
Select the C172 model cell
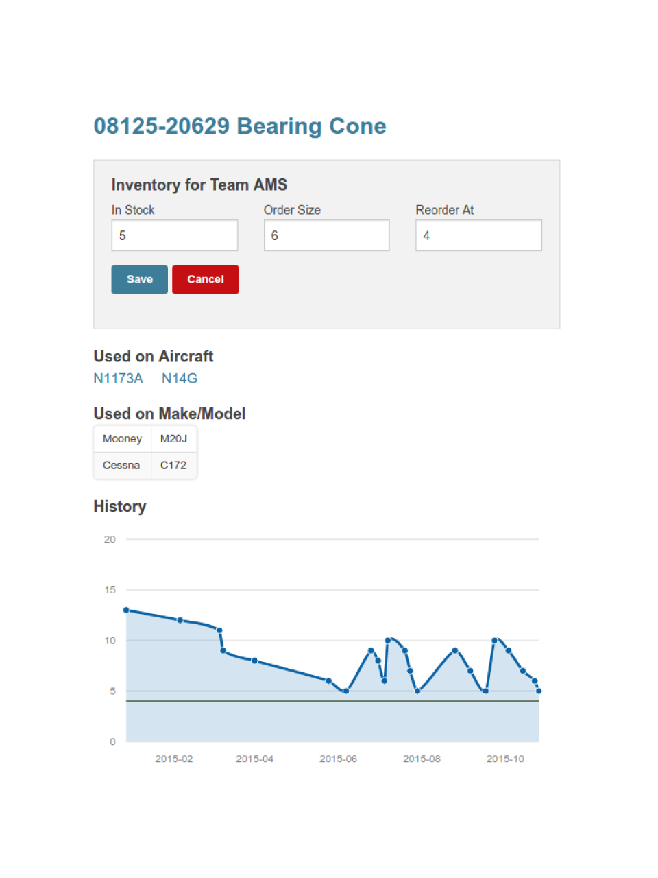[173, 465]
